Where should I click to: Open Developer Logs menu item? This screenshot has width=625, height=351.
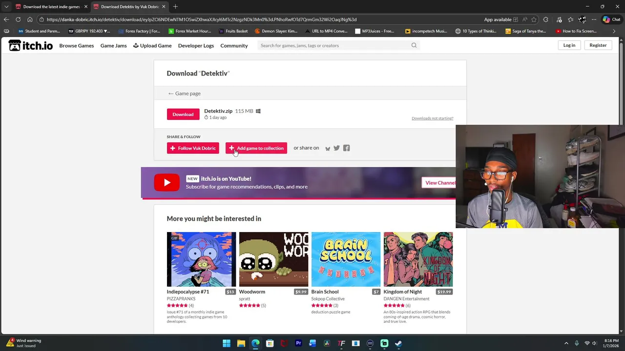click(196, 45)
